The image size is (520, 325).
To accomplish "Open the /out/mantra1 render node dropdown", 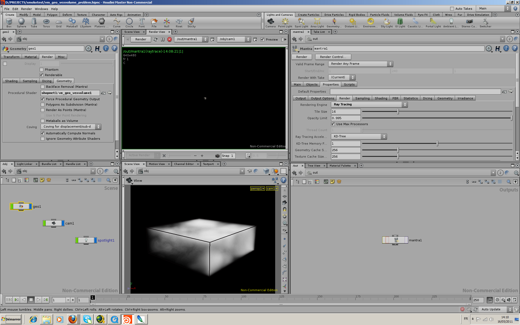I will click(191, 39).
